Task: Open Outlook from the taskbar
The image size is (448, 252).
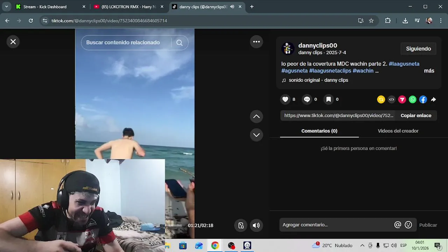Action: [x=199, y=246]
